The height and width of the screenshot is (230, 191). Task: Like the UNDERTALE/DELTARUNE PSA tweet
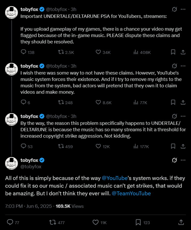click(x=98, y=52)
